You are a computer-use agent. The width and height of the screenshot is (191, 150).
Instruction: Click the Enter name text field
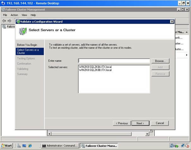point(114,61)
